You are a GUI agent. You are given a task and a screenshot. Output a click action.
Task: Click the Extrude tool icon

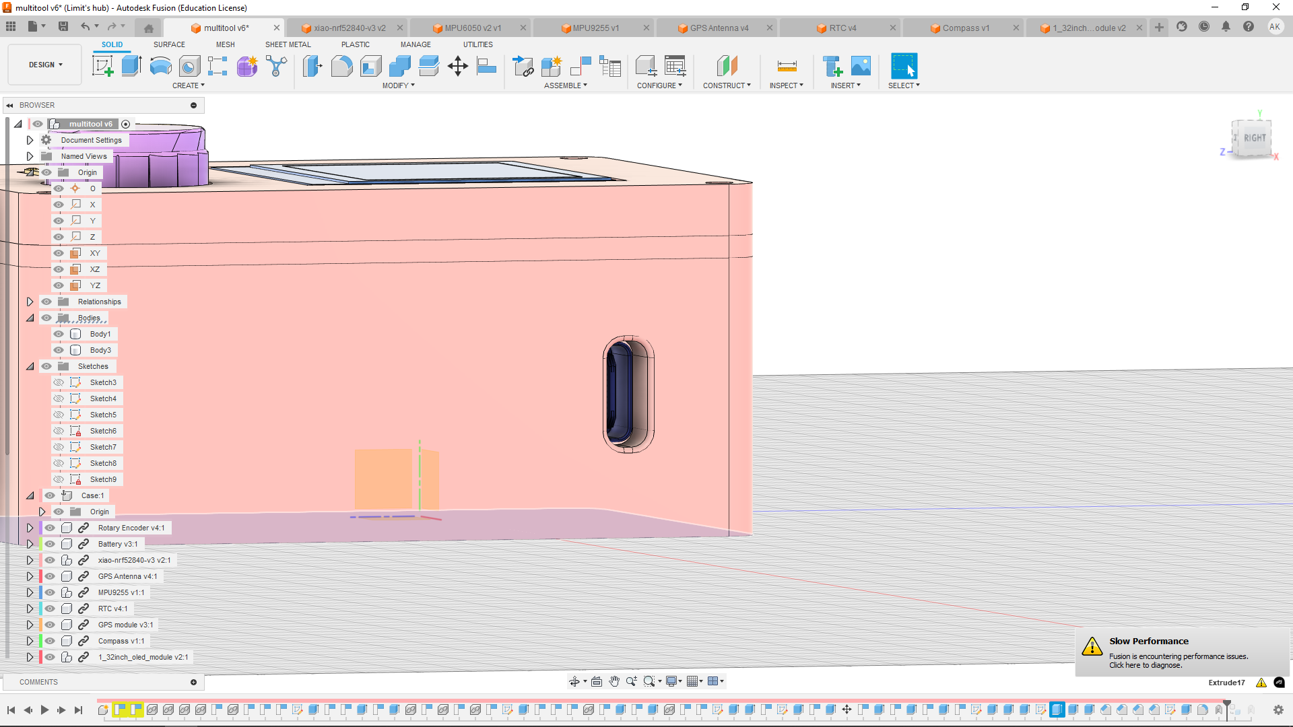point(131,66)
